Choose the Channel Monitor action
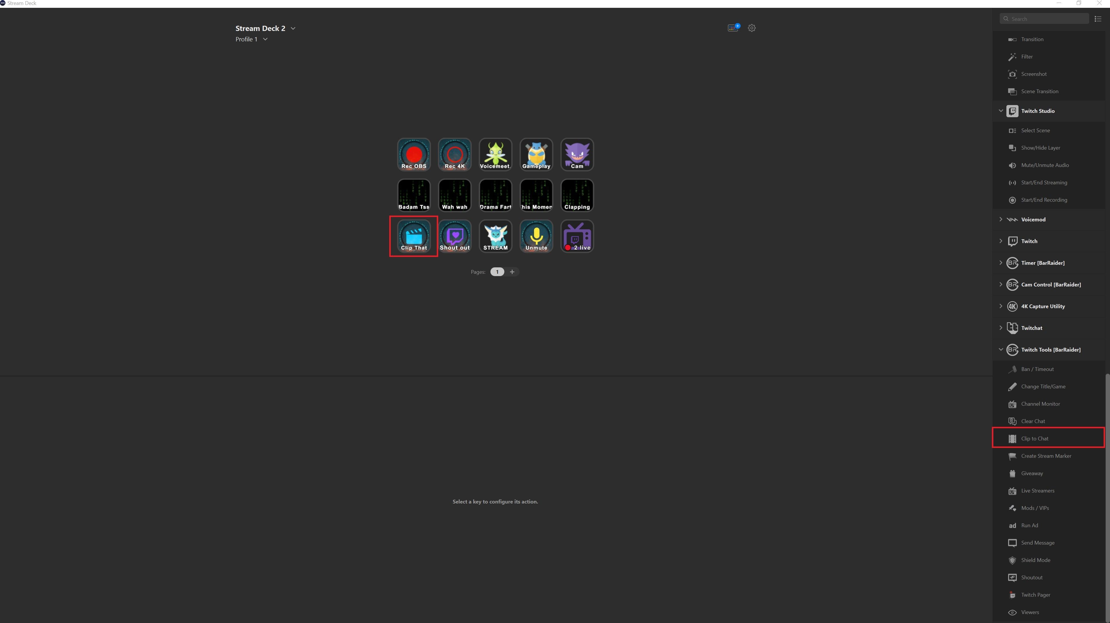 tap(1049, 404)
